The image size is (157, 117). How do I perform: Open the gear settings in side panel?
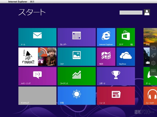153,63
